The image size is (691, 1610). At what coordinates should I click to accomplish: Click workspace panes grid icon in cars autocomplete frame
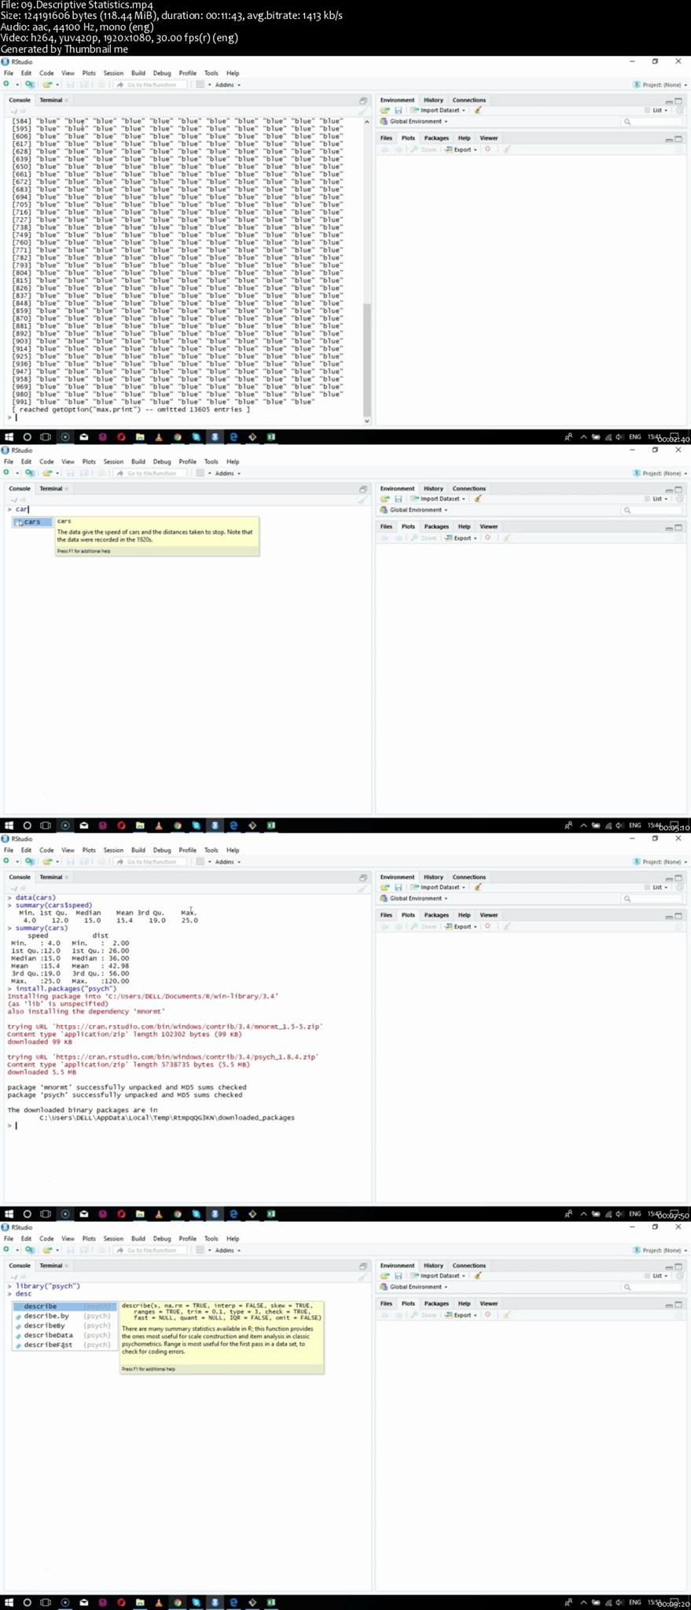click(x=200, y=473)
